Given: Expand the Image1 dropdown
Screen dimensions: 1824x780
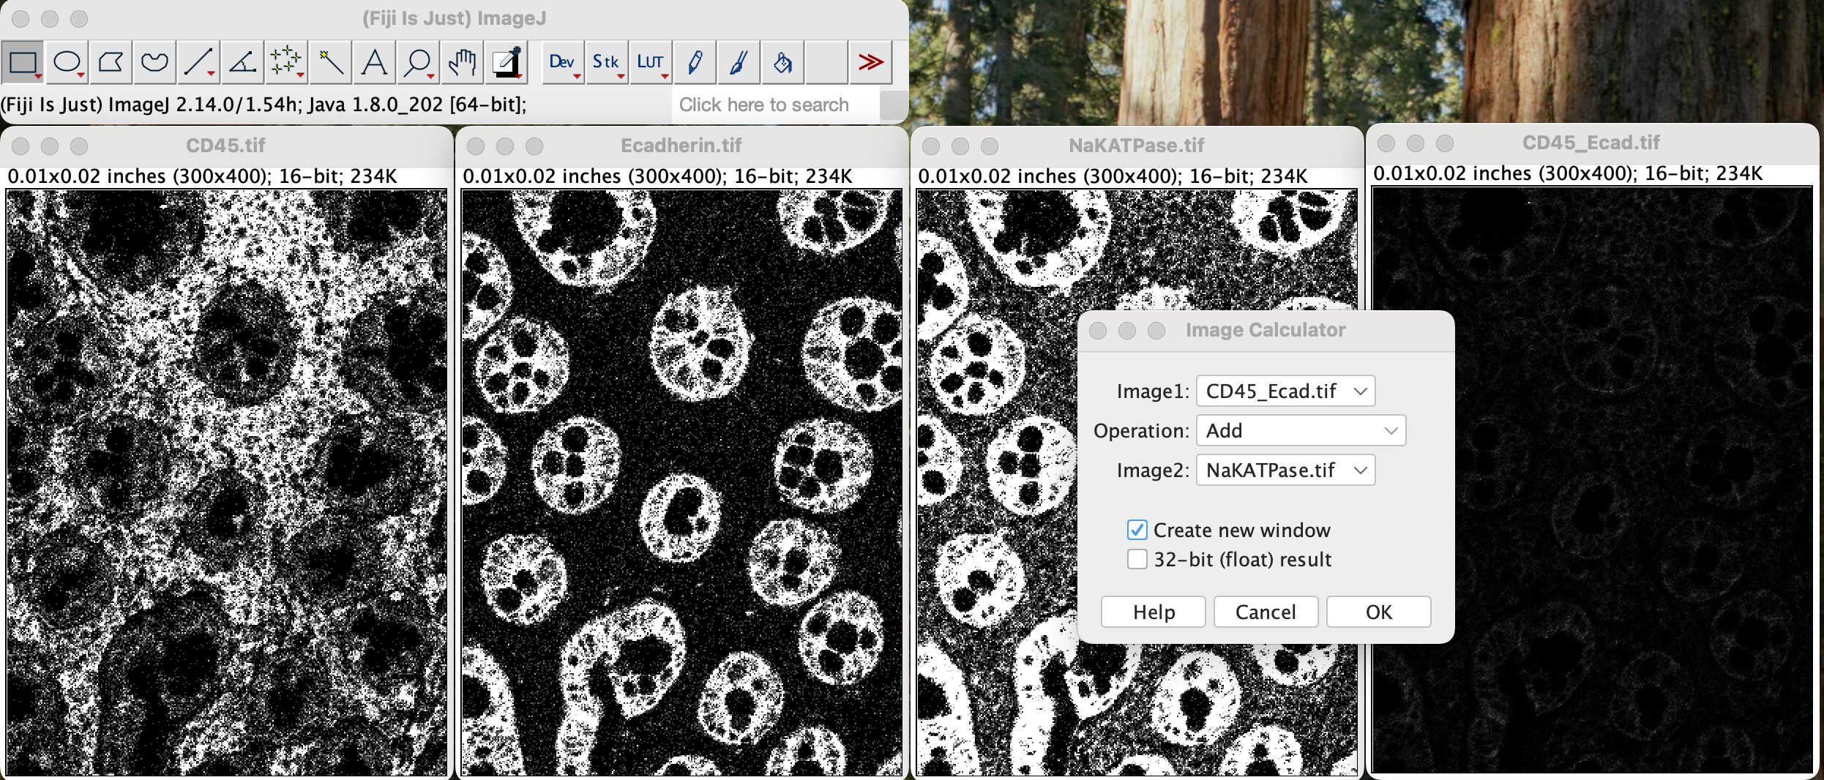Looking at the screenshot, I should pos(1285,391).
